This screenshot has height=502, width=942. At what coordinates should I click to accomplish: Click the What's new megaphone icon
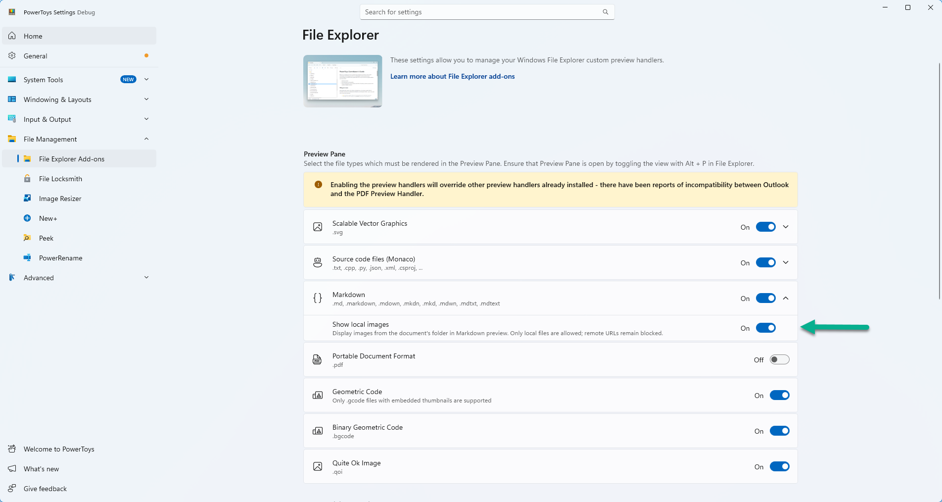pyautogui.click(x=12, y=469)
